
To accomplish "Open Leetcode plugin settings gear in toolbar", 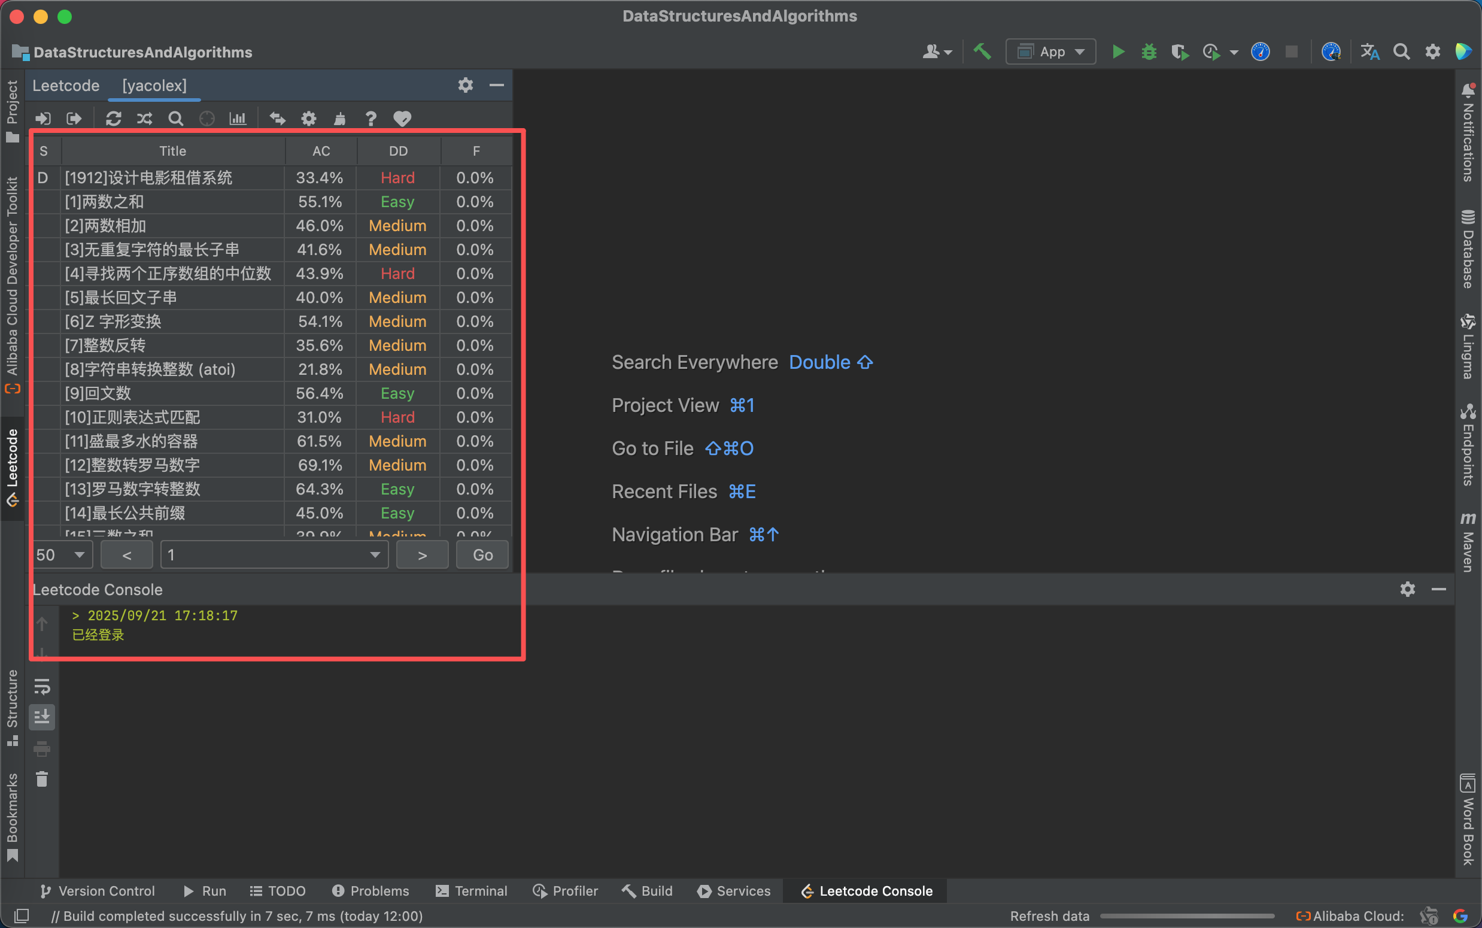I will point(308,119).
